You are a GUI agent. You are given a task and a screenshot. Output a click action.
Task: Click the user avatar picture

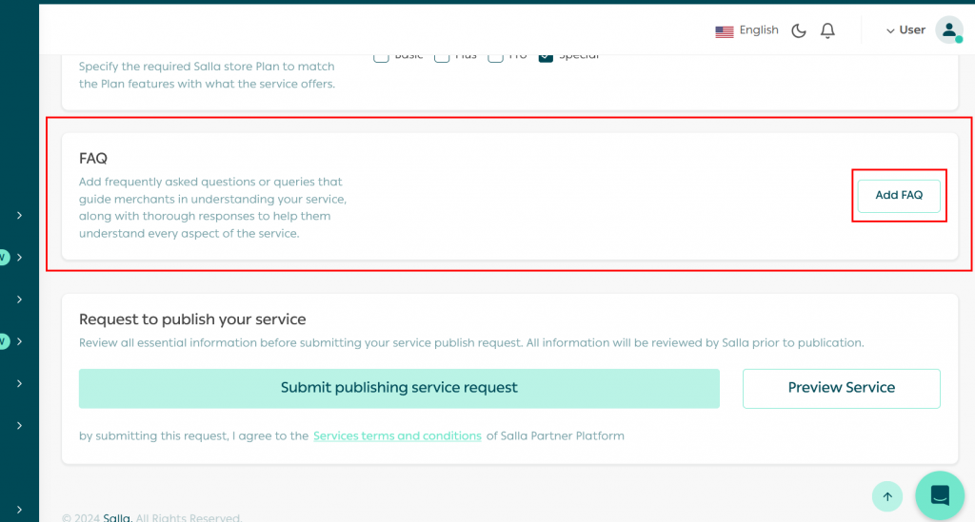click(x=948, y=30)
